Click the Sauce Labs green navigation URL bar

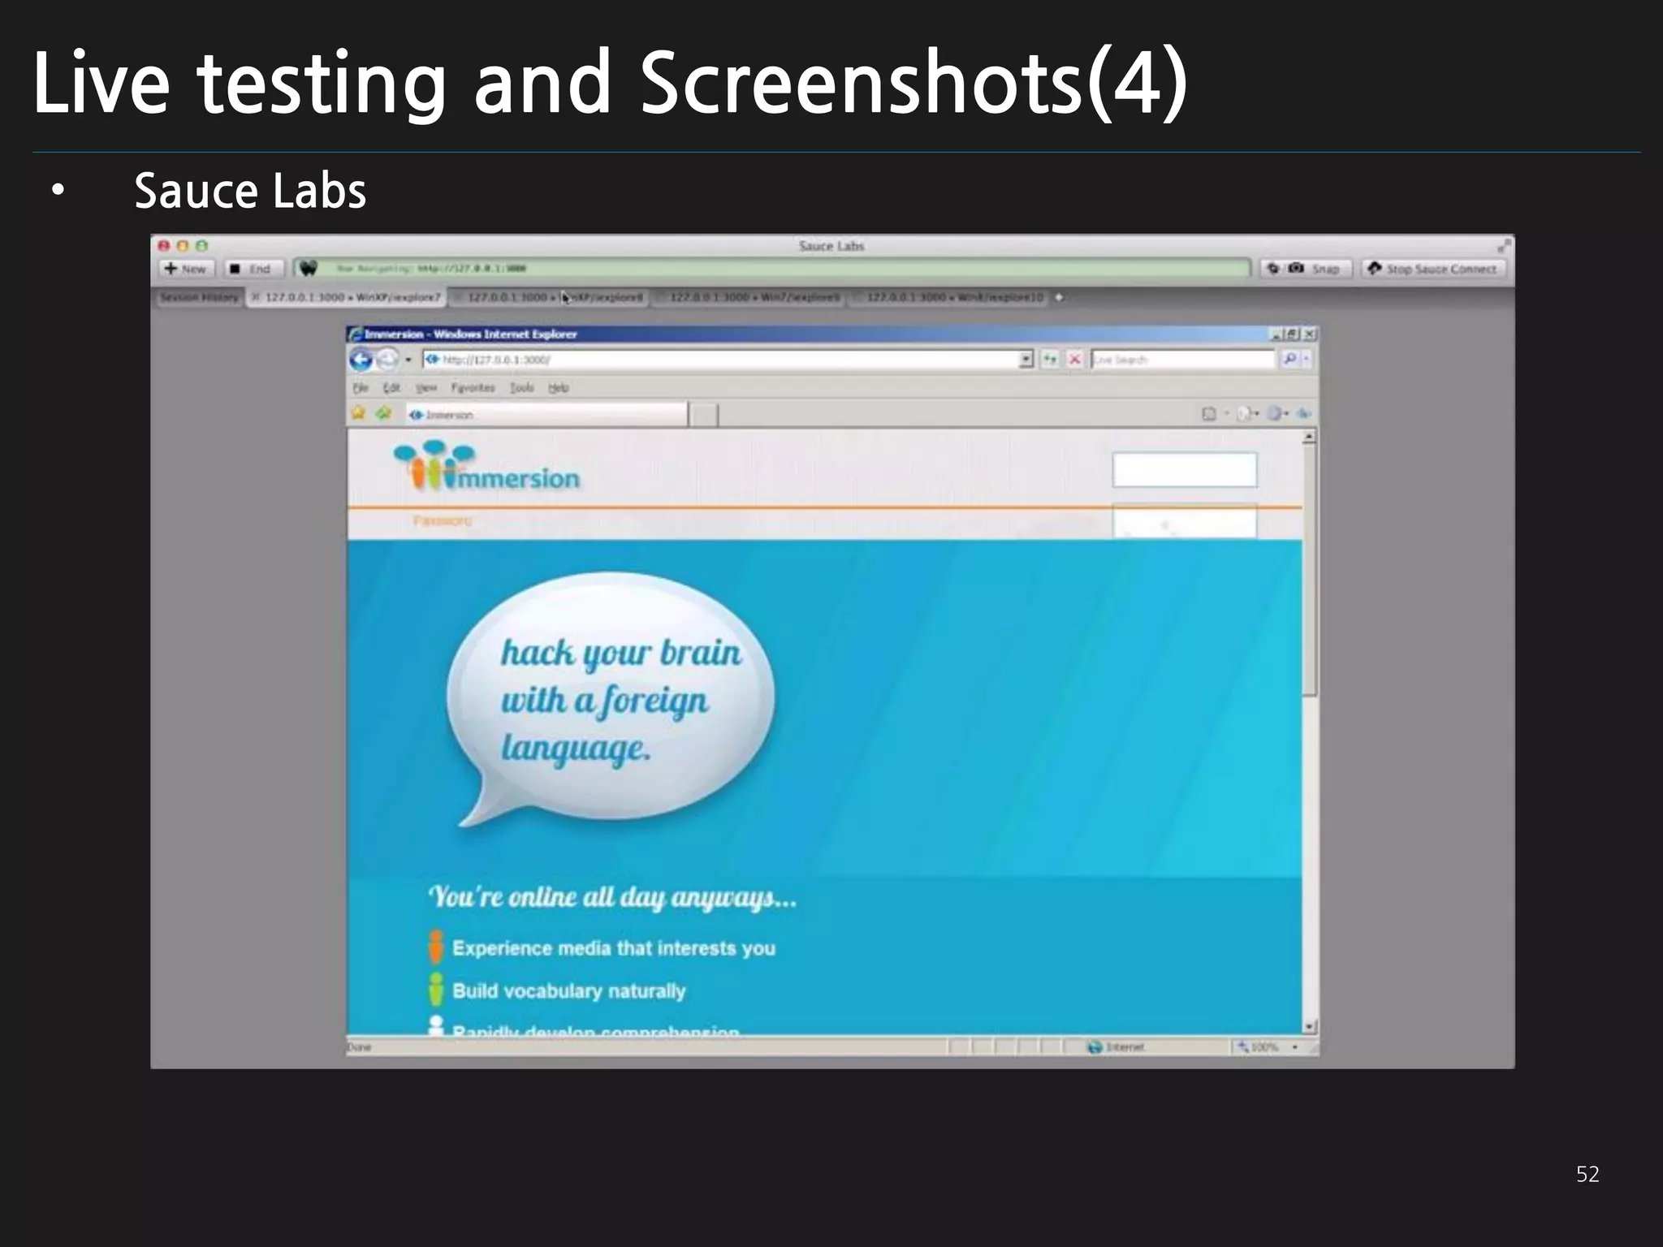772,268
